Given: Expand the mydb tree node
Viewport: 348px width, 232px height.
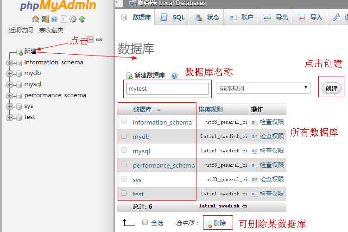Looking at the screenshot, I should click(10, 74).
